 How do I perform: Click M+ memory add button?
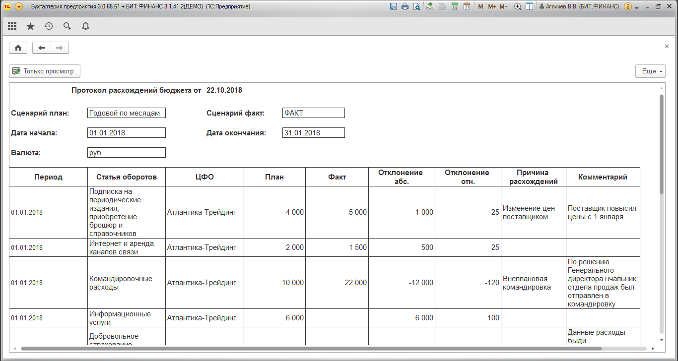coord(492,7)
